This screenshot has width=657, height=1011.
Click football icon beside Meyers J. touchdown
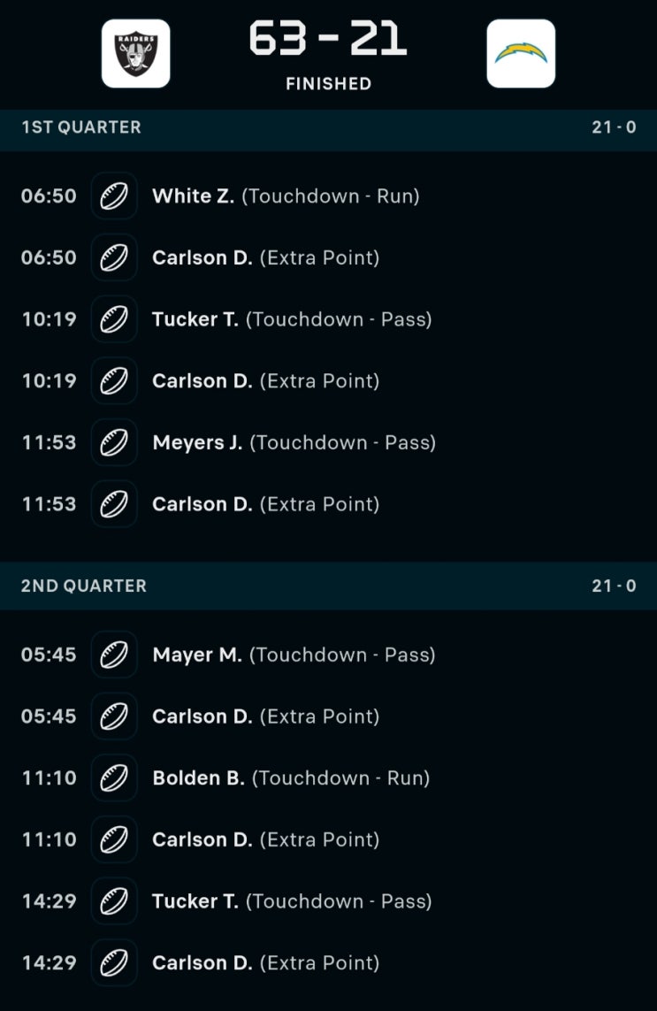click(114, 442)
